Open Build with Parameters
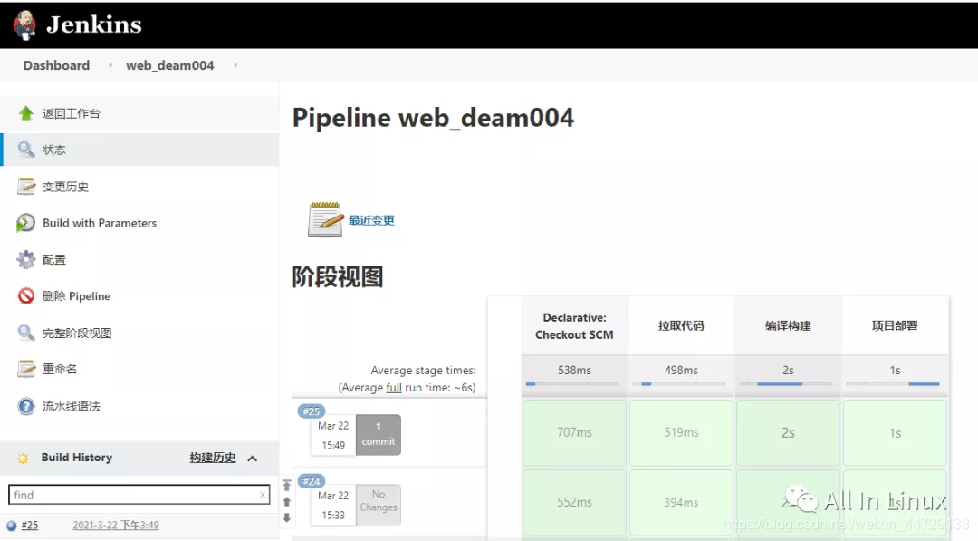This screenshot has height=541, width=978. [x=100, y=223]
